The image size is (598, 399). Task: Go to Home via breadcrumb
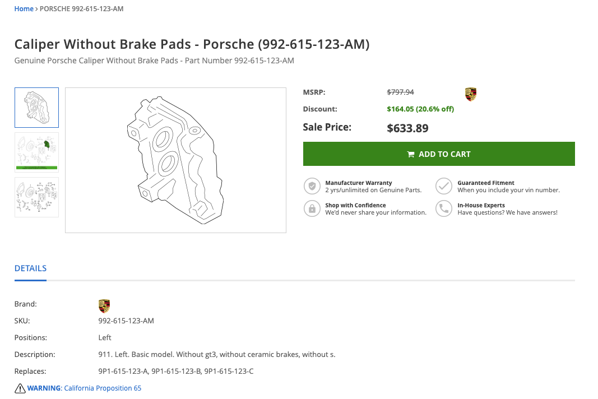point(24,9)
